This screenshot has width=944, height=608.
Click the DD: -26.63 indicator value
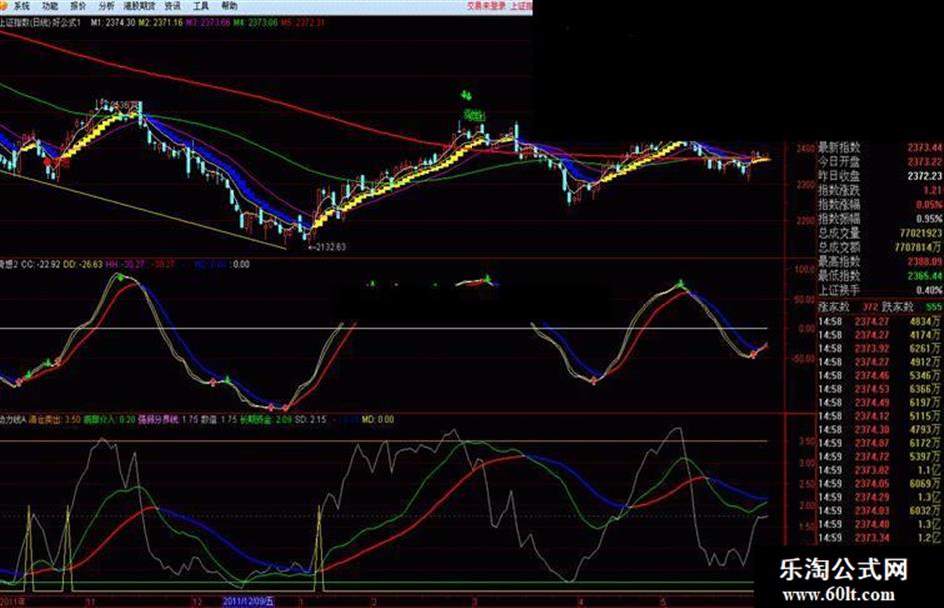point(83,264)
